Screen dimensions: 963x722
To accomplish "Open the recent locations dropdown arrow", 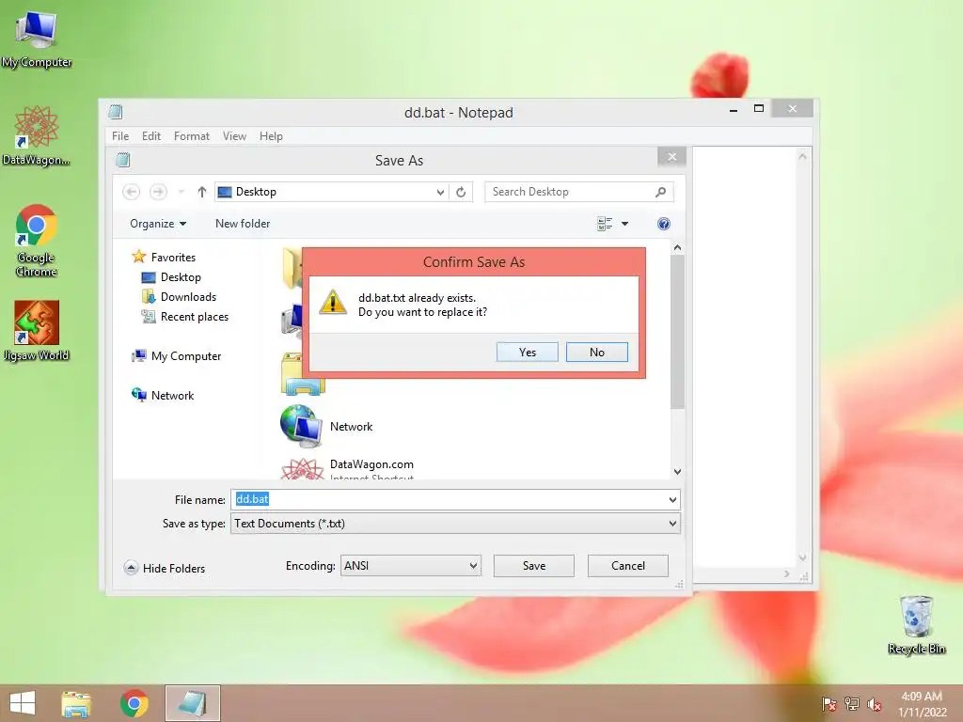I will [182, 192].
